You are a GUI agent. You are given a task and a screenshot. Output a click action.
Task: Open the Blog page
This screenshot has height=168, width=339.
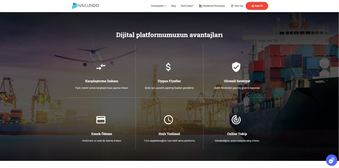pos(173,6)
